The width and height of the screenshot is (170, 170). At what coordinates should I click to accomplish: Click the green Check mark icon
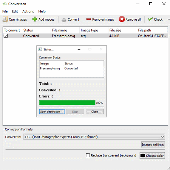click(x=150, y=19)
